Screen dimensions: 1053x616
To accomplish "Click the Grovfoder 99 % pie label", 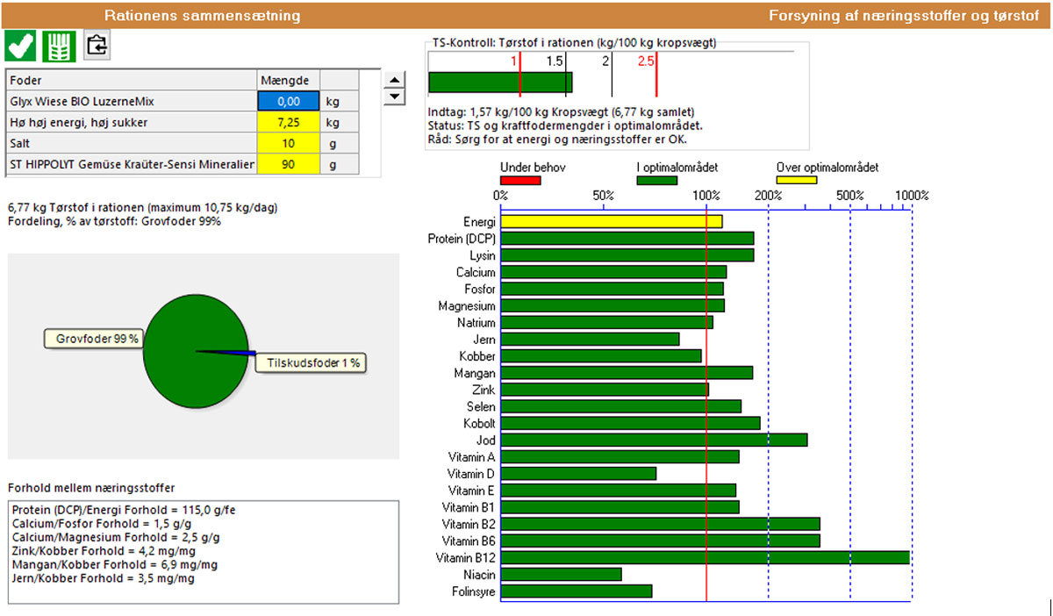I will click(x=96, y=339).
